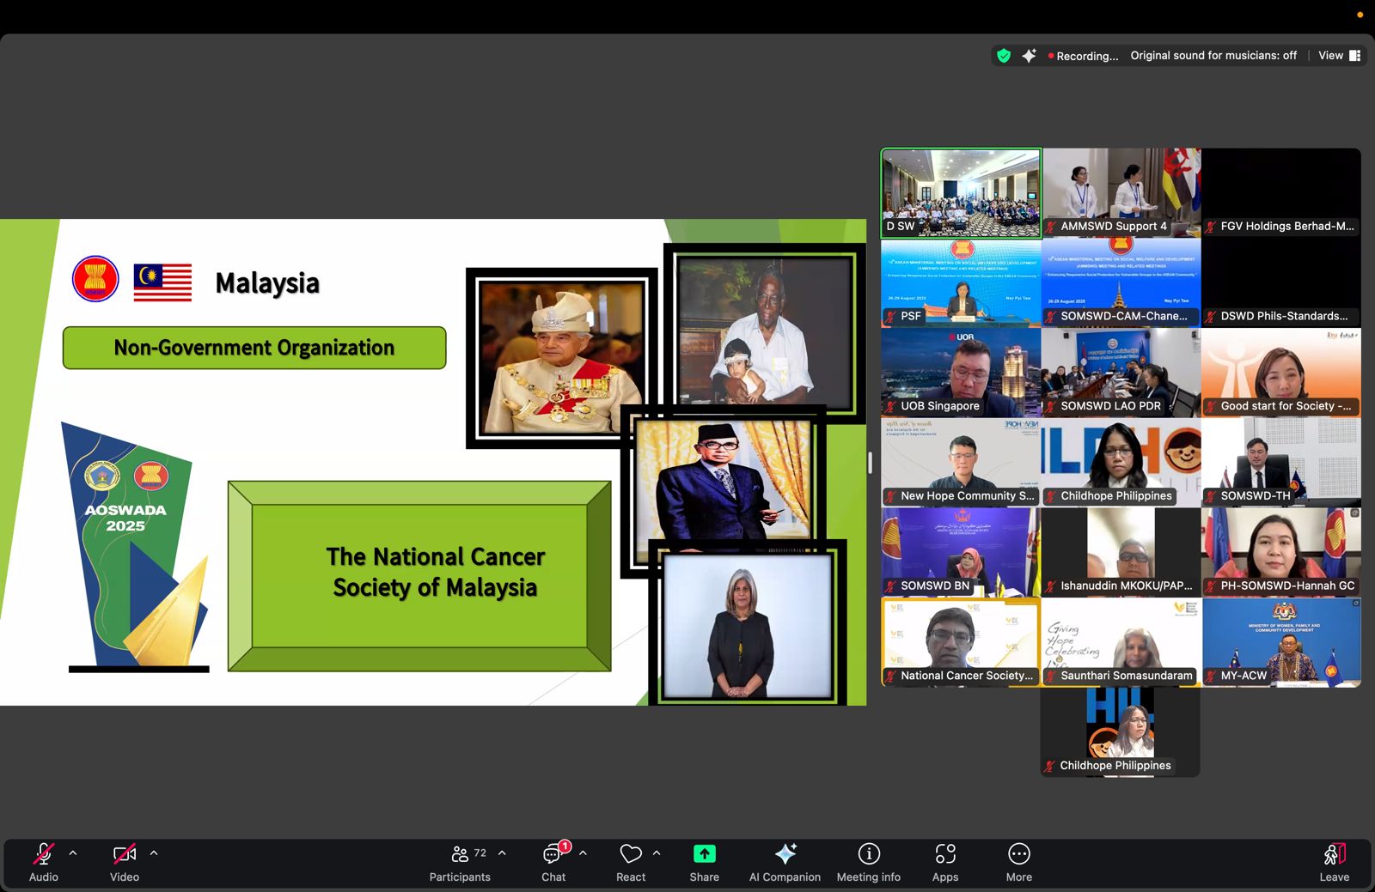
Task: Select the Good start for Society tile
Action: tap(1281, 373)
